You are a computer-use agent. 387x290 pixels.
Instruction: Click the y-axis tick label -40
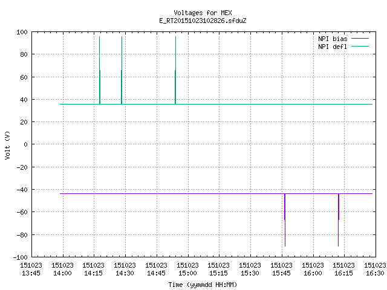click(22, 190)
